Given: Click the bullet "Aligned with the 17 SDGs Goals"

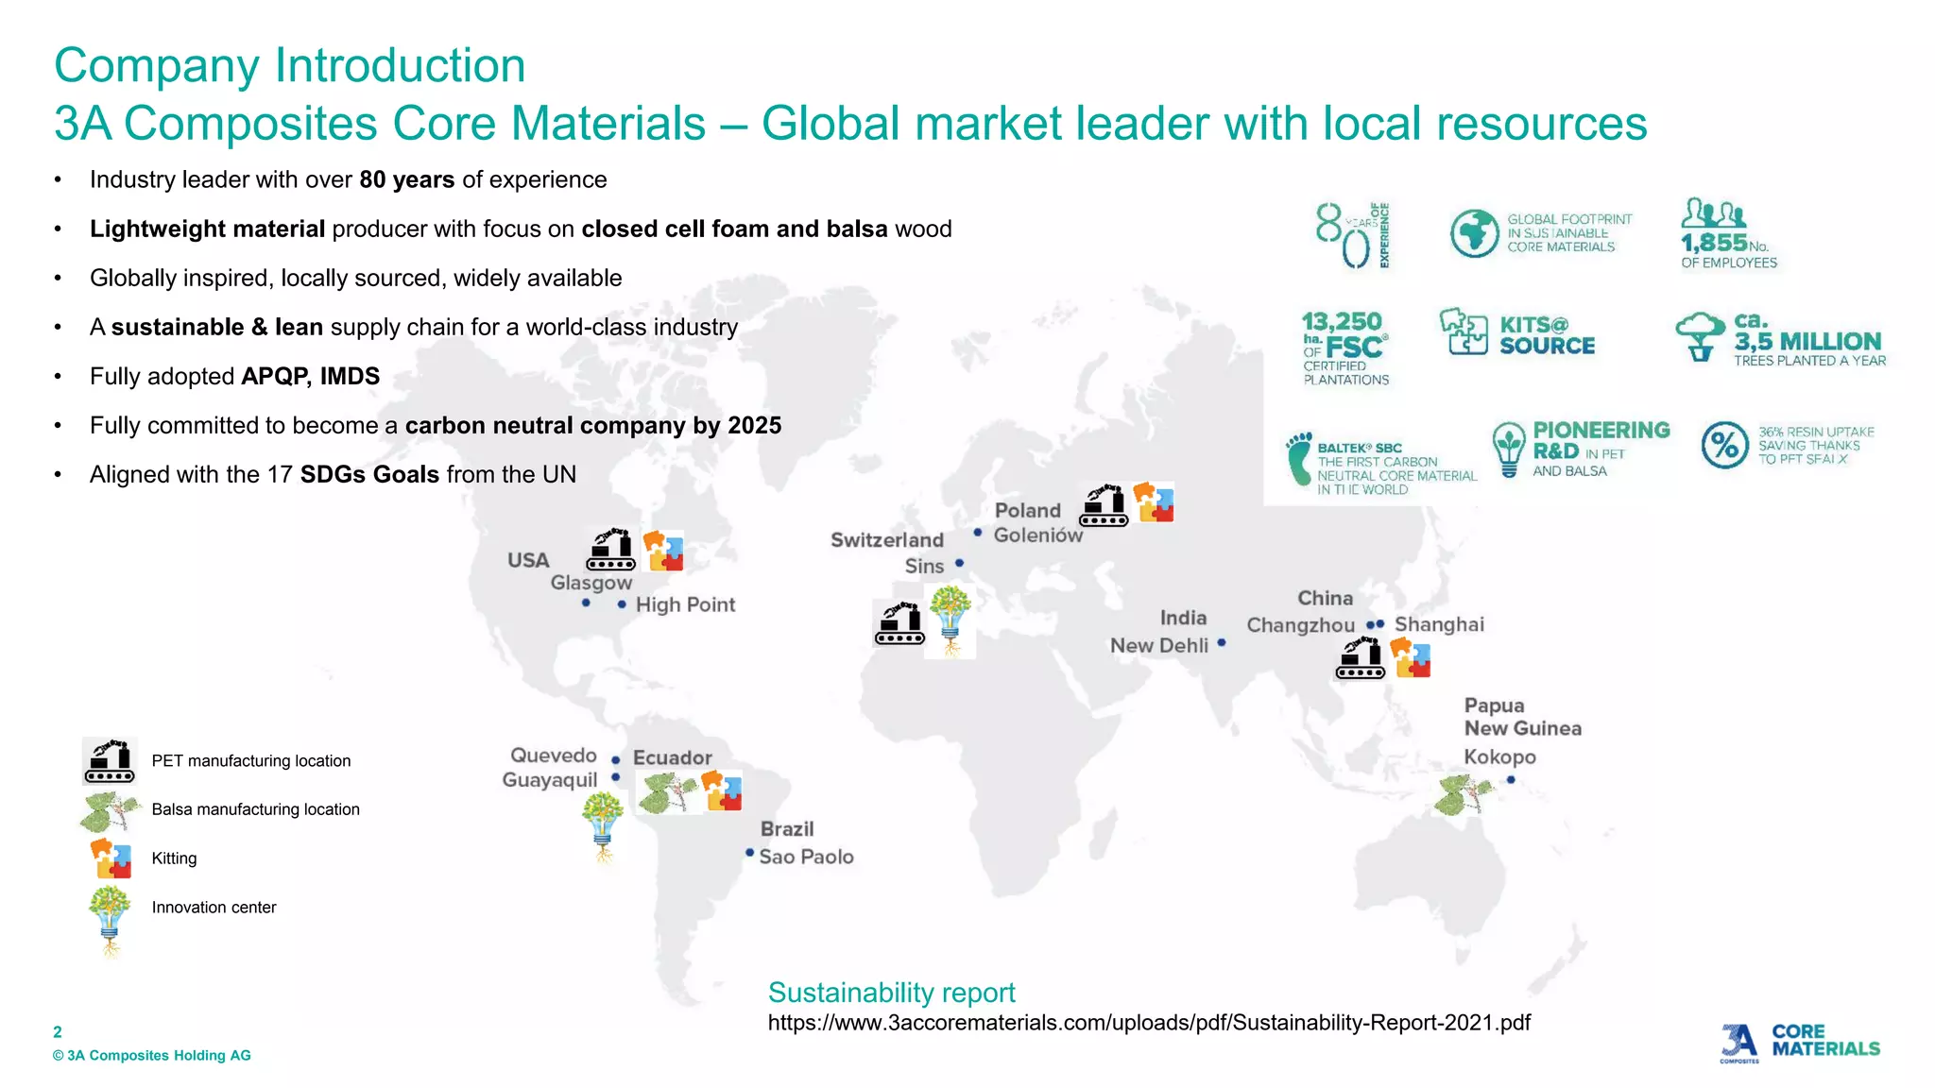Looking at the screenshot, I should pyautogui.click(x=333, y=474).
